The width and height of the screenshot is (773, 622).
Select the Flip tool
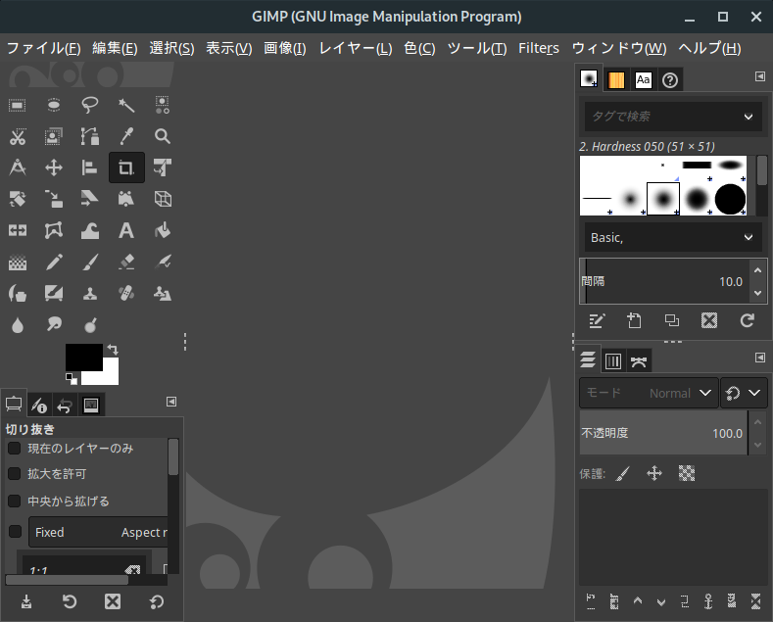coord(18,230)
